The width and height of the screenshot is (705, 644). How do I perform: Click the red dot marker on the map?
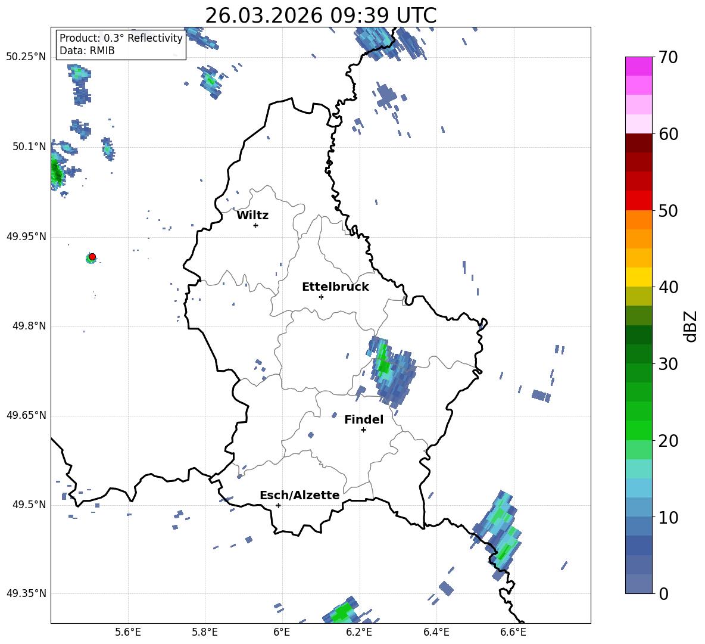pyautogui.click(x=92, y=256)
